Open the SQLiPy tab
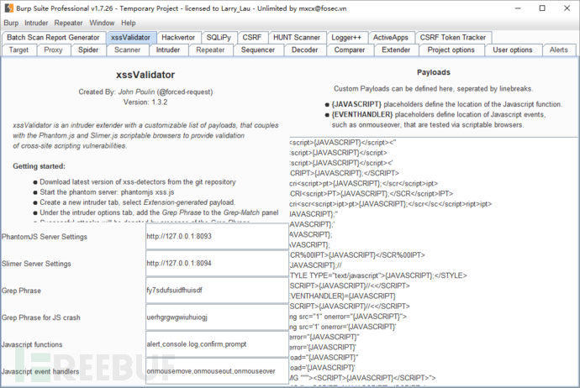This screenshot has height=388, width=580. (219, 38)
